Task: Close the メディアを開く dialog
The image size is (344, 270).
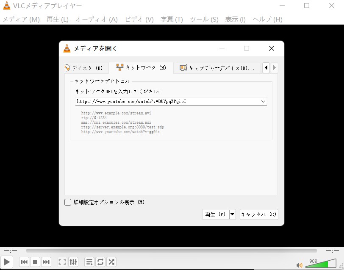Action: (272, 48)
